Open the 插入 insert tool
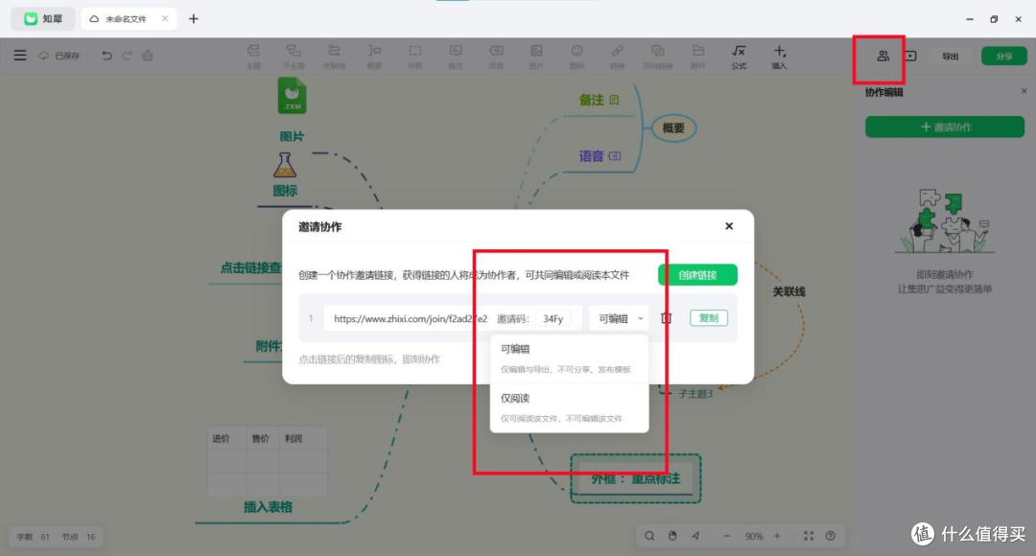This screenshot has width=1036, height=556. pyautogui.click(x=780, y=57)
